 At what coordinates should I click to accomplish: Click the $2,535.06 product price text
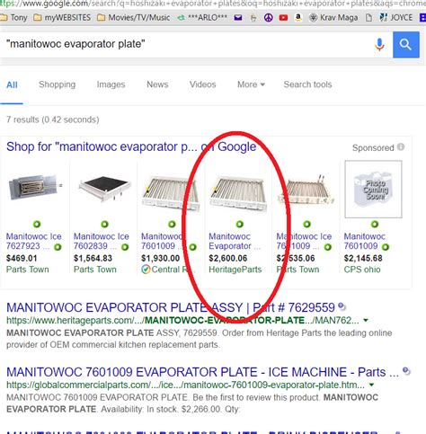pos(296,258)
